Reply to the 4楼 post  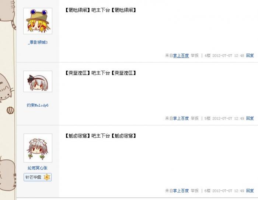(250, 55)
